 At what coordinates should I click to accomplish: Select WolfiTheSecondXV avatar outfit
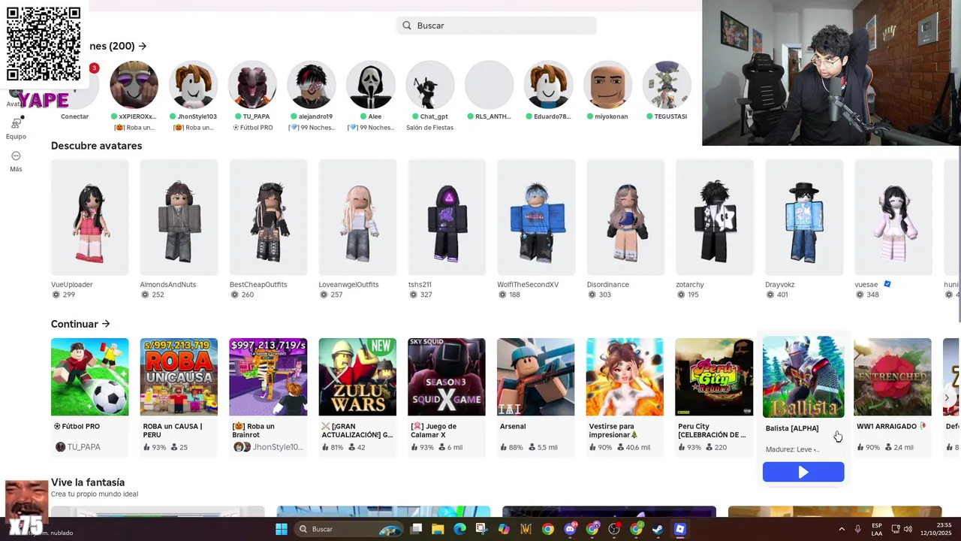point(536,217)
